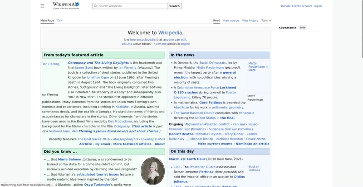The height and width of the screenshot is (187, 363).
Task: Open the Mette Frederiksen in 2026 image
Action: coord(258,67)
